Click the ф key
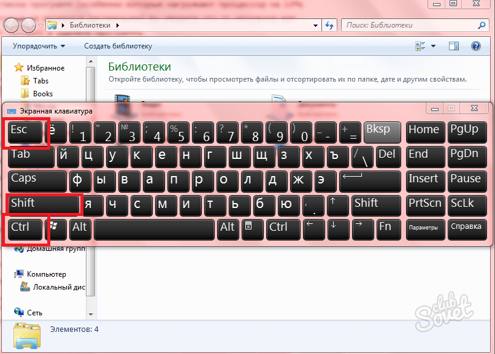Screen dimensions: 495x354 (x=80, y=182)
